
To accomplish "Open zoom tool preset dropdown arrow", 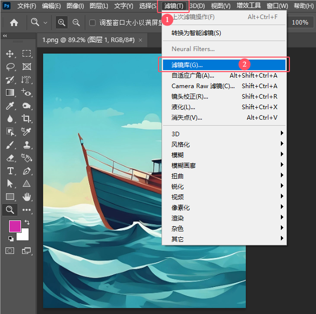I will coord(45,23).
